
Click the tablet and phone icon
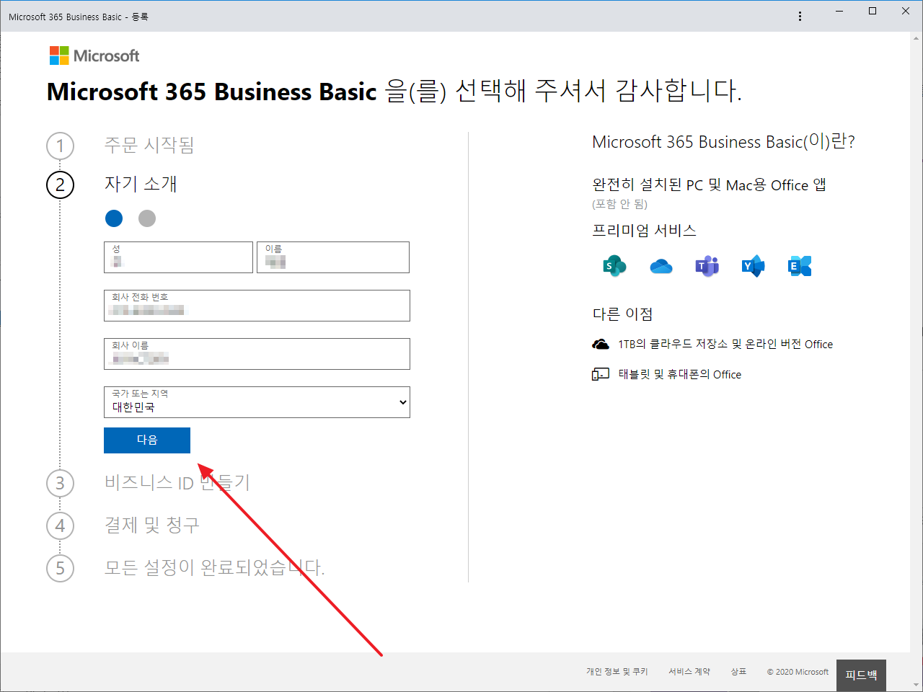pos(601,374)
